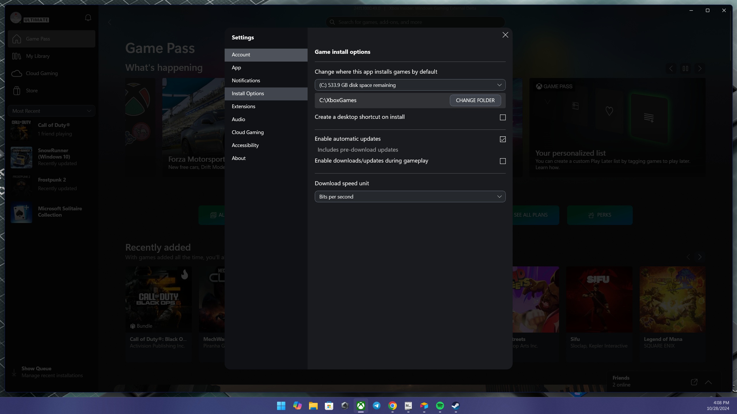Viewport: 737px width, 414px height.
Task: Select Install Options settings tab
Action: point(247,93)
